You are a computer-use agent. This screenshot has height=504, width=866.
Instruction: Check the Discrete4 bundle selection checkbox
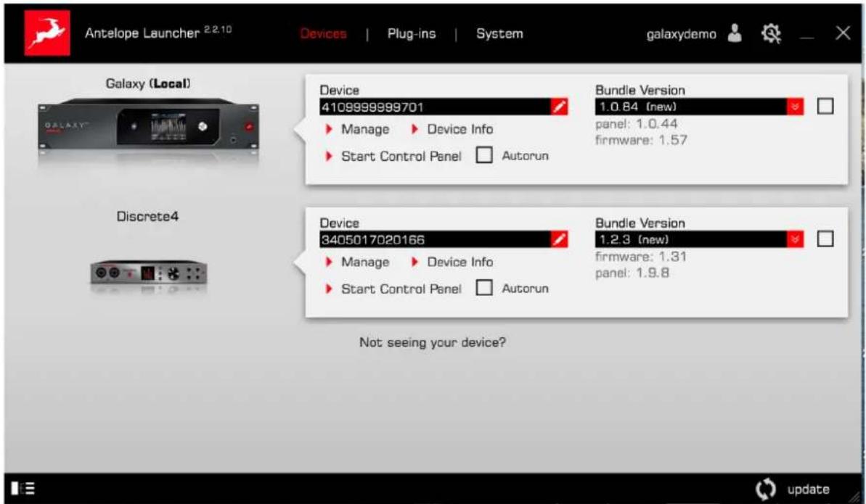(x=825, y=239)
